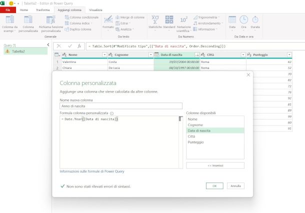
Task: Select Tabella2 query
Action: 25,51
